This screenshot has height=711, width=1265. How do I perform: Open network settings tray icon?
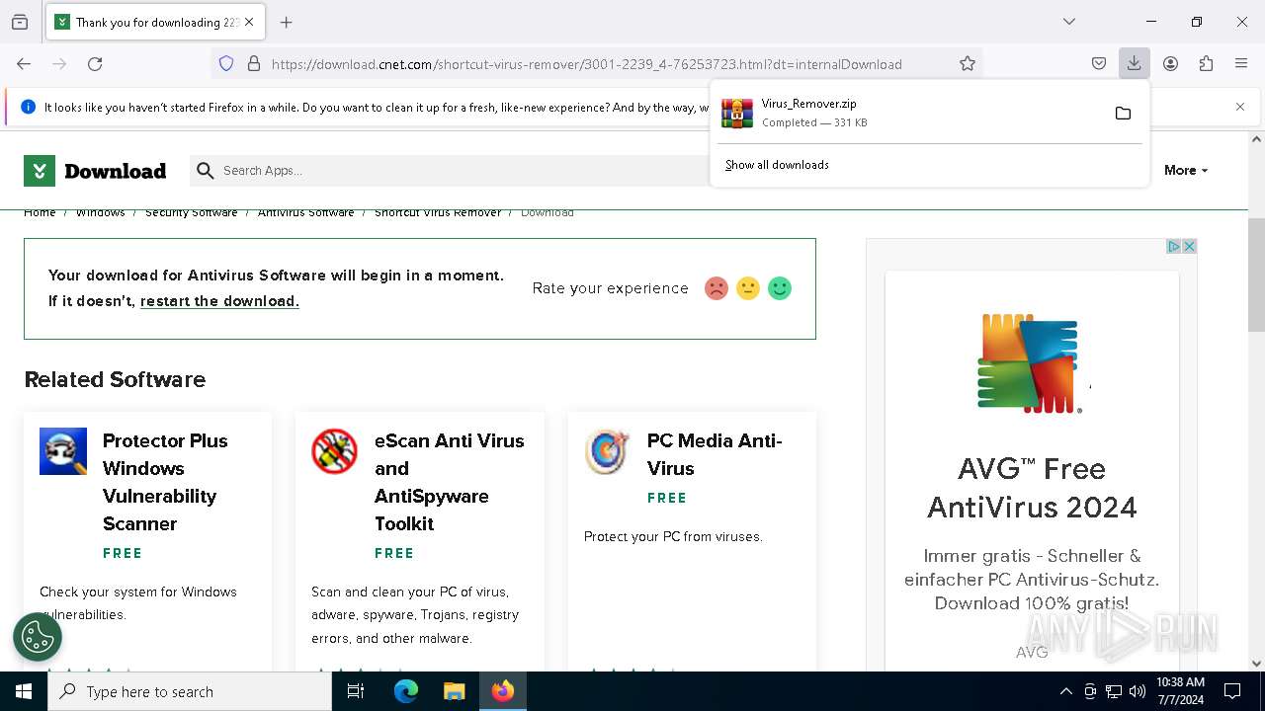[x=1114, y=691]
